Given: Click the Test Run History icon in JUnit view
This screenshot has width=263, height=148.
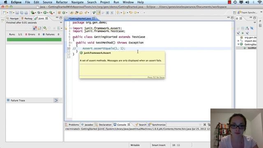Looking at the screenshot, I should (x=59, y=28).
